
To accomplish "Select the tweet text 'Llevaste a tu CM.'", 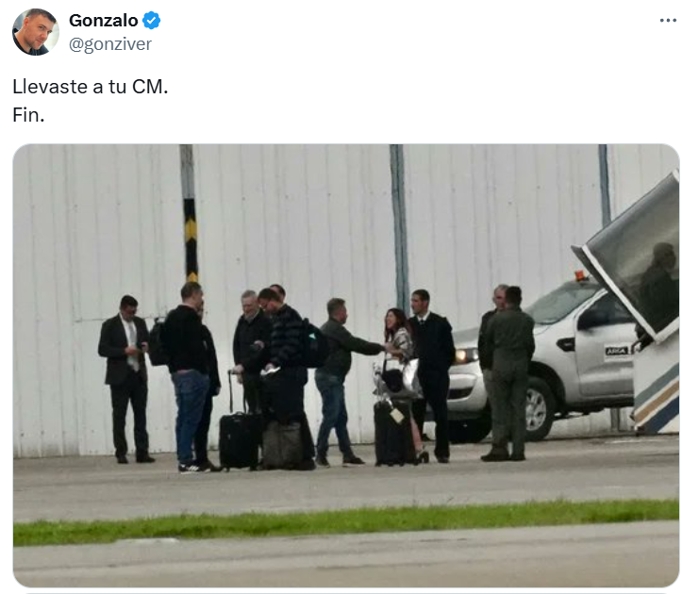I will click(x=90, y=87).
